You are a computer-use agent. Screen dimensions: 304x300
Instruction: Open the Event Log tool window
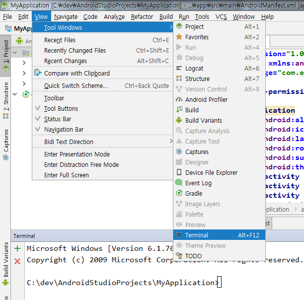[x=198, y=183]
